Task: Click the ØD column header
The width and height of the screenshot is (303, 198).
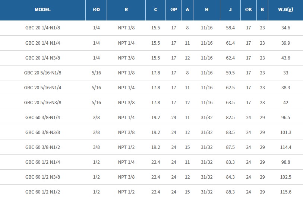Action: click(x=96, y=10)
